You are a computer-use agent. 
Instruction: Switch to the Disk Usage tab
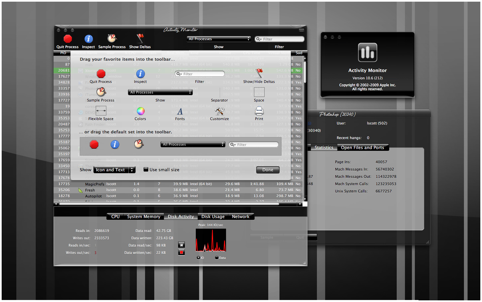click(x=213, y=216)
